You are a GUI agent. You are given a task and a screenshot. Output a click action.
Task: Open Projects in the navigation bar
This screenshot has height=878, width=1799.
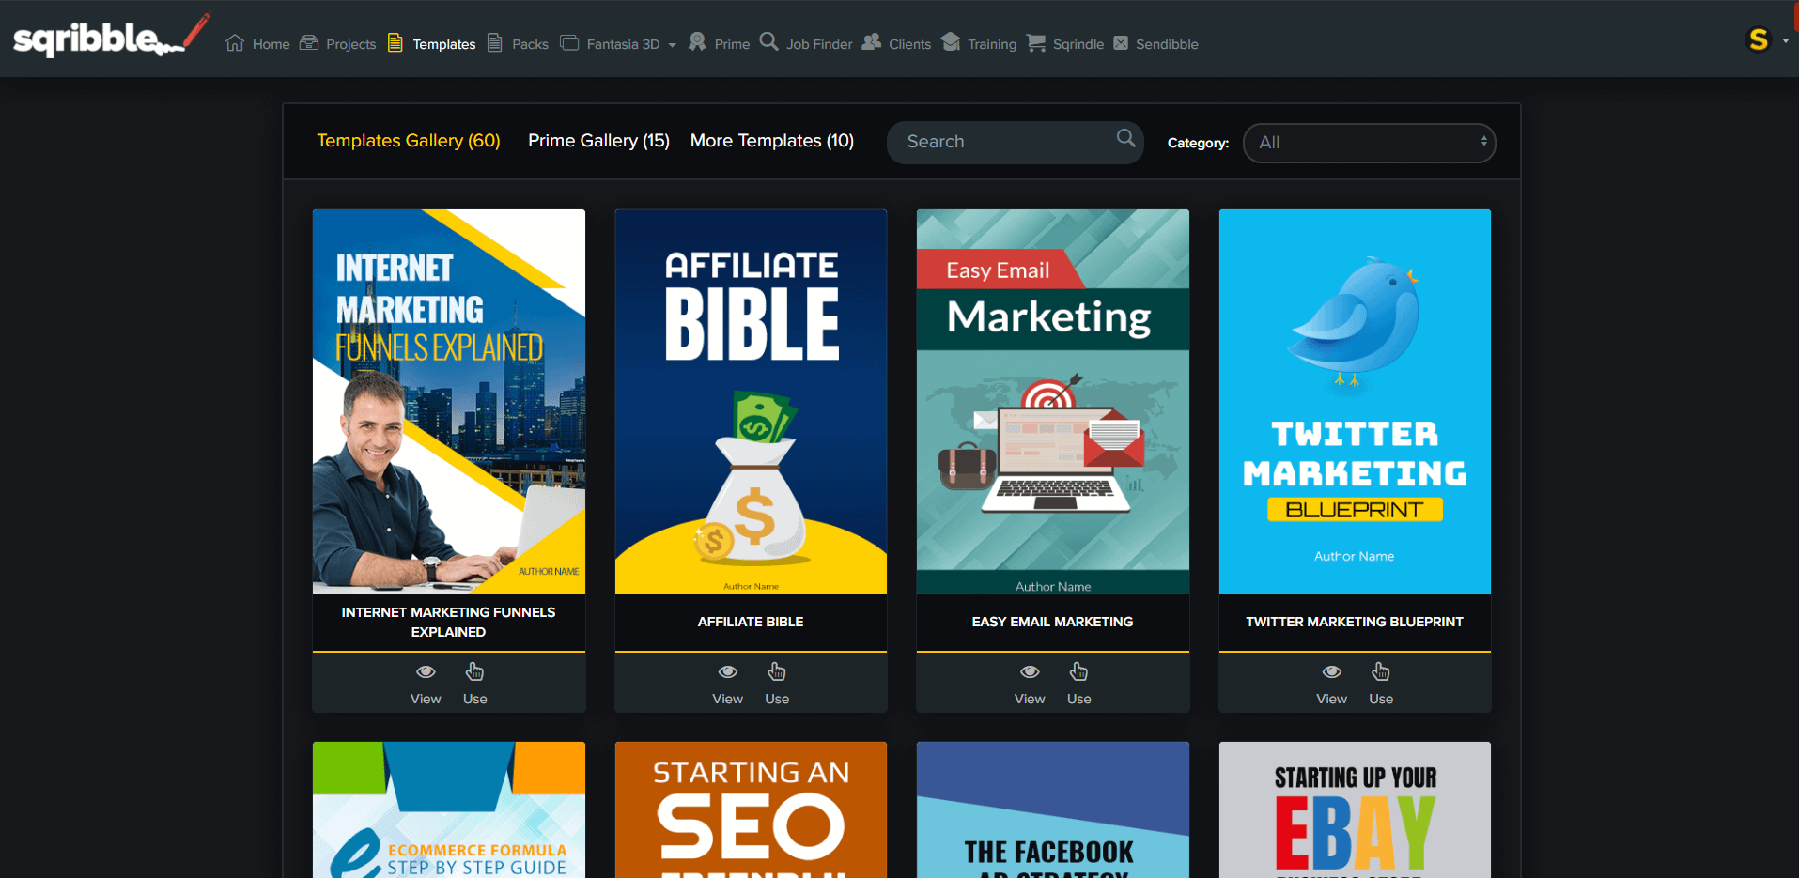click(350, 44)
